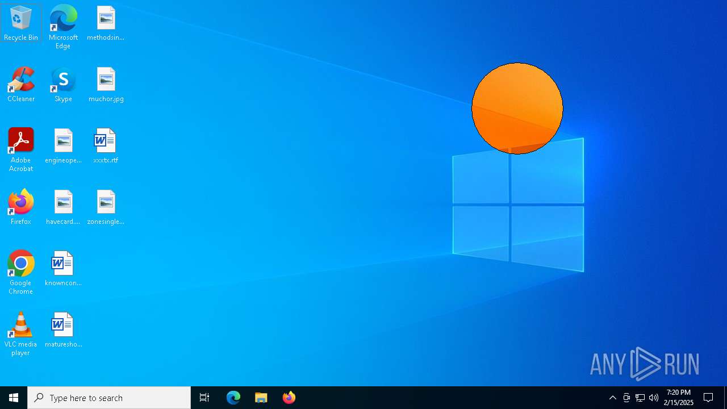727x409 pixels.
Task: Open Task View from taskbar
Action: coord(204,398)
